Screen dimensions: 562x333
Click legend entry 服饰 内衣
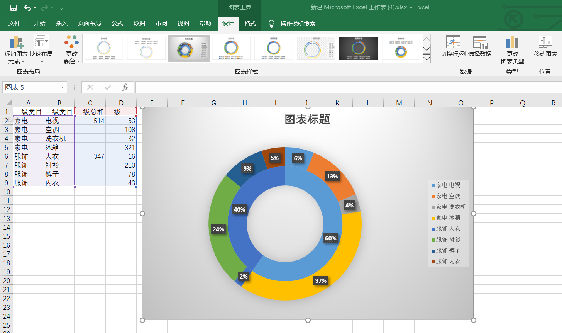point(446,261)
